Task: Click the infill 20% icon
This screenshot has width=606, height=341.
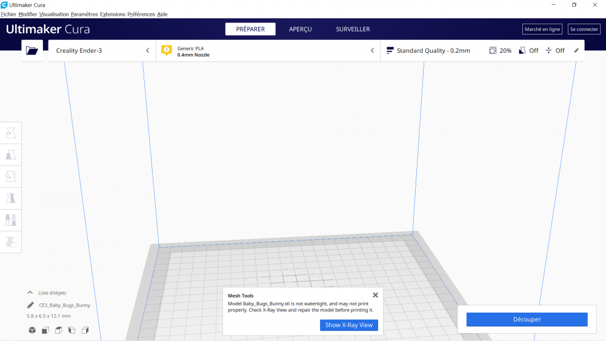Action: [x=493, y=51]
